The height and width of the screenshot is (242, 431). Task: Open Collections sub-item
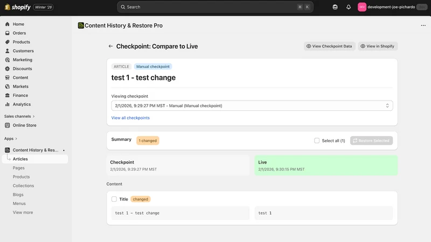23,186
